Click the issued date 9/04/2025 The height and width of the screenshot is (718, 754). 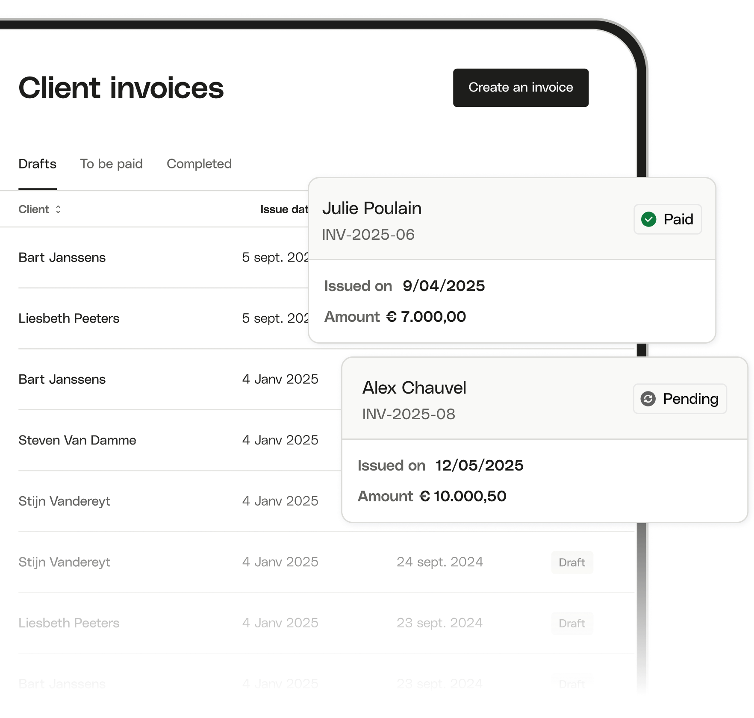click(444, 286)
